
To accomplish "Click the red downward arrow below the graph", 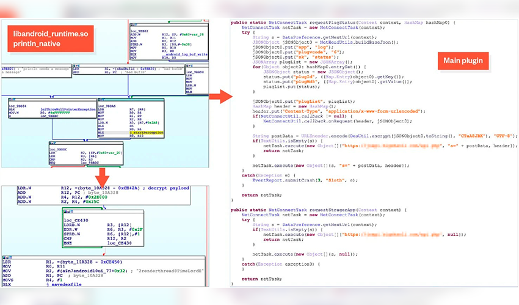I will (x=103, y=178).
